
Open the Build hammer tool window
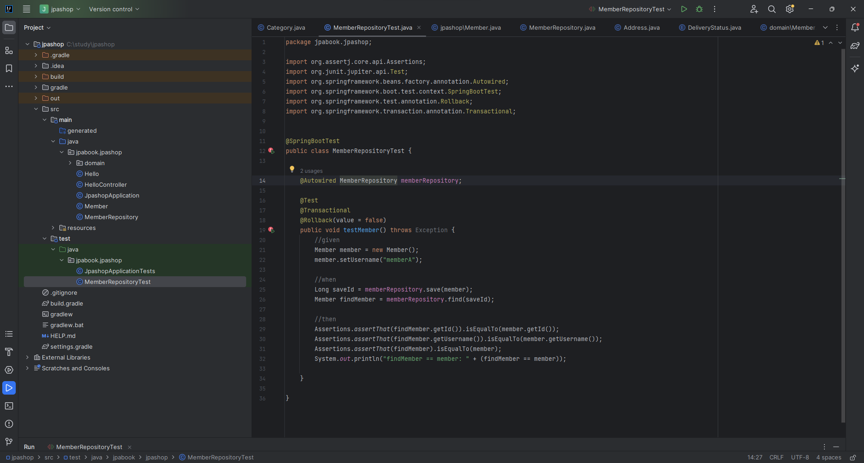point(9,352)
